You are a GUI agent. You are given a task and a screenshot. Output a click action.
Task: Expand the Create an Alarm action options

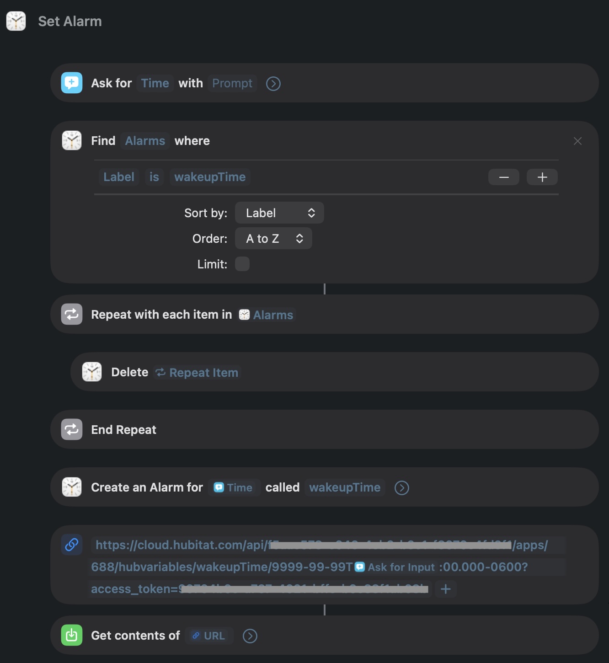[402, 488]
